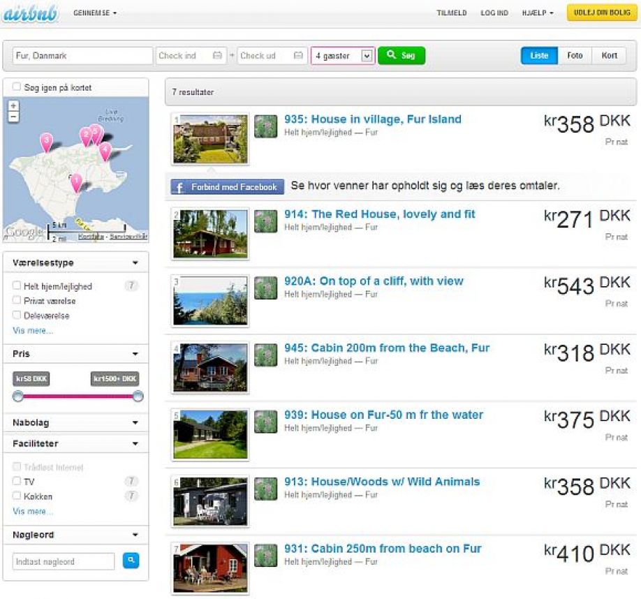Screen dimensions: 641x599
Task: Click the blue keyword search icon button
Action: click(x=131, y=561)
